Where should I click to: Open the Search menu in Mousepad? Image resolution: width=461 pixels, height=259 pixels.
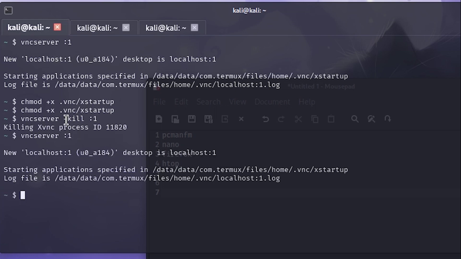[208, 102]
